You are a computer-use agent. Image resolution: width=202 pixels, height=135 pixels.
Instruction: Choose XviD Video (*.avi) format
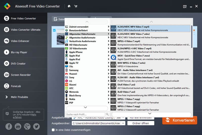click(150, 94)
